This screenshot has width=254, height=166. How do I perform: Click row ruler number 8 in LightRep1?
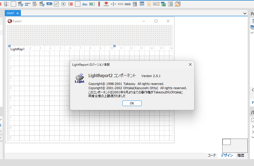pyautogui.click(x=11, y=128)
